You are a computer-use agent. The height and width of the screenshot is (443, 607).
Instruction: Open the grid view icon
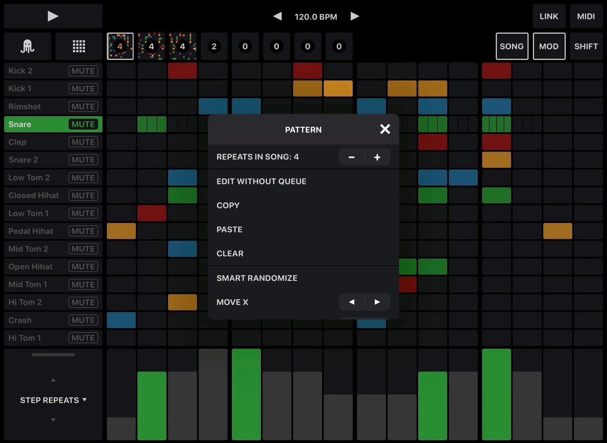tap(79, 46)
